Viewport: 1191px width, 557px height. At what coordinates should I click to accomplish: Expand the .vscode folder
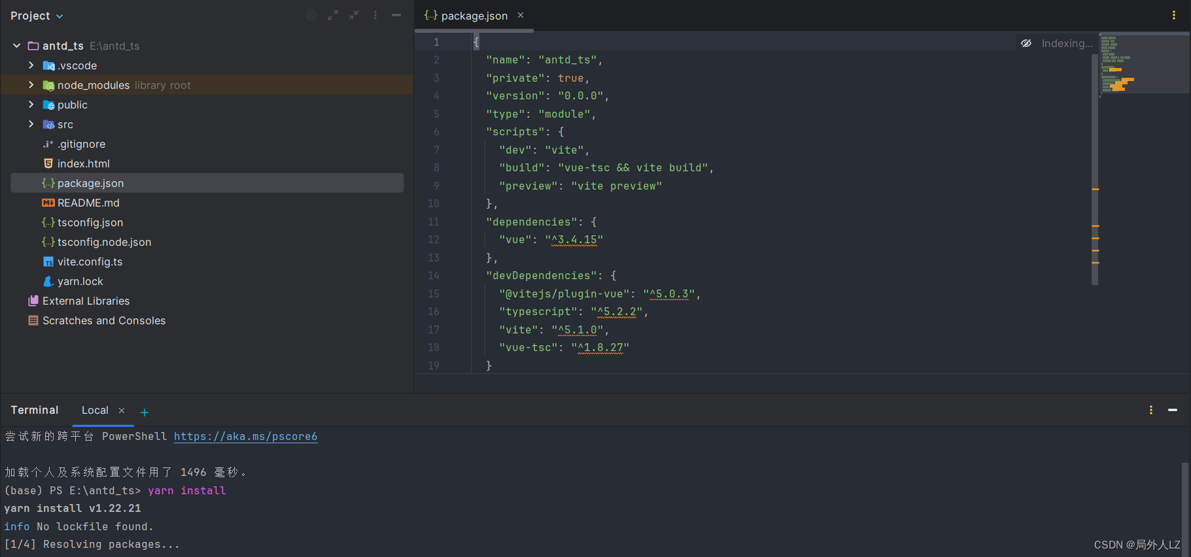31,65
